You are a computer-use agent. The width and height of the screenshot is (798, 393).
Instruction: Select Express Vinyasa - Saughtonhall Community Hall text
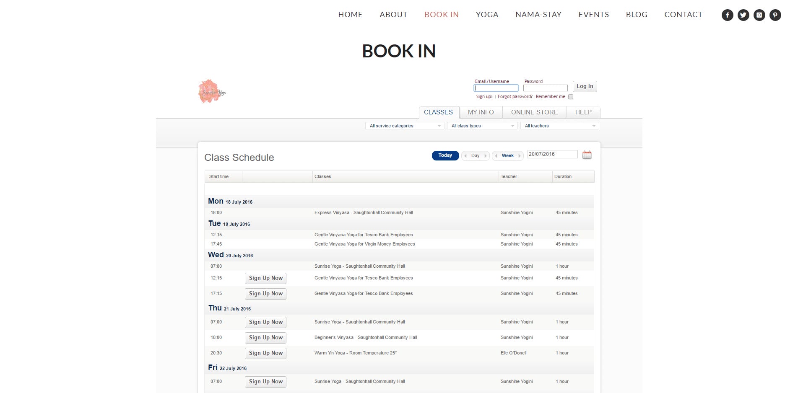click(x=364, y=212)
